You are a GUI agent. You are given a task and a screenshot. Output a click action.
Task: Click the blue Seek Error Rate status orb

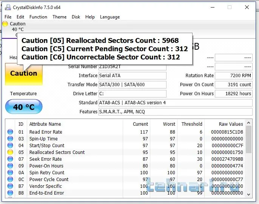10,159
